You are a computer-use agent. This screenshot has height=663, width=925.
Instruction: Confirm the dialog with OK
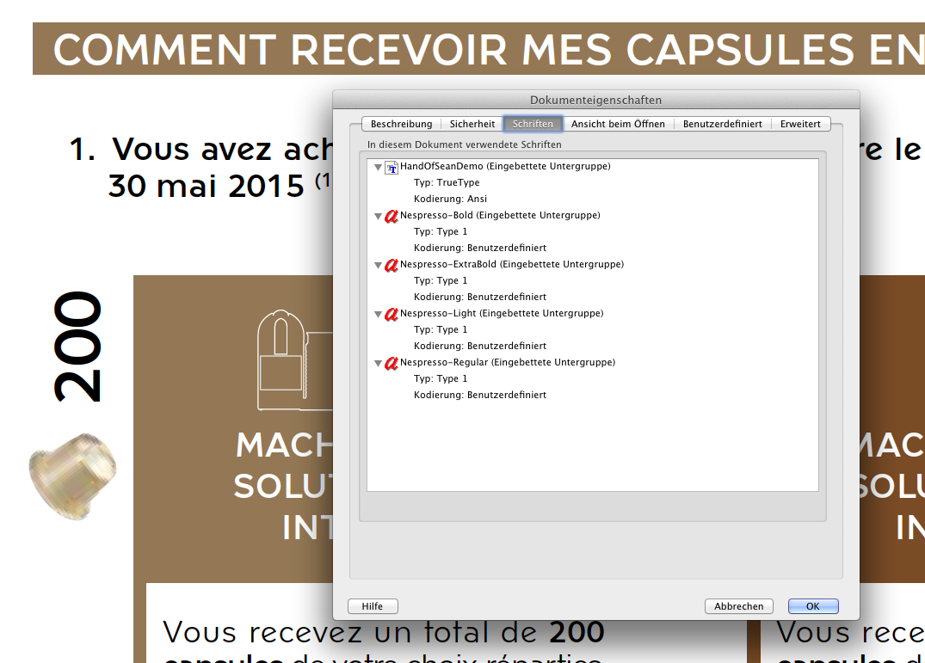click(x=813, y=606)
